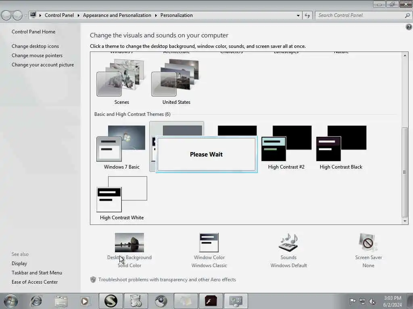Screen dimensions: 413x309
Task: Click the theme list scroll up arrow
Action: pos(405,56)
